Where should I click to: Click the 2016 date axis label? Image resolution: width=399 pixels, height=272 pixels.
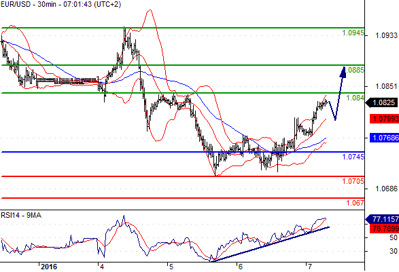(x=49, y=267)
